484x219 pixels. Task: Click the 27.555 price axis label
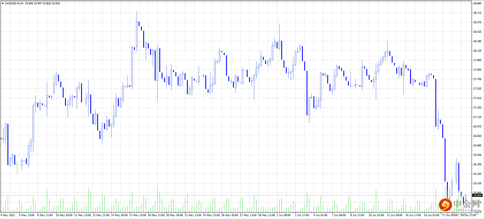pos(477,89)
